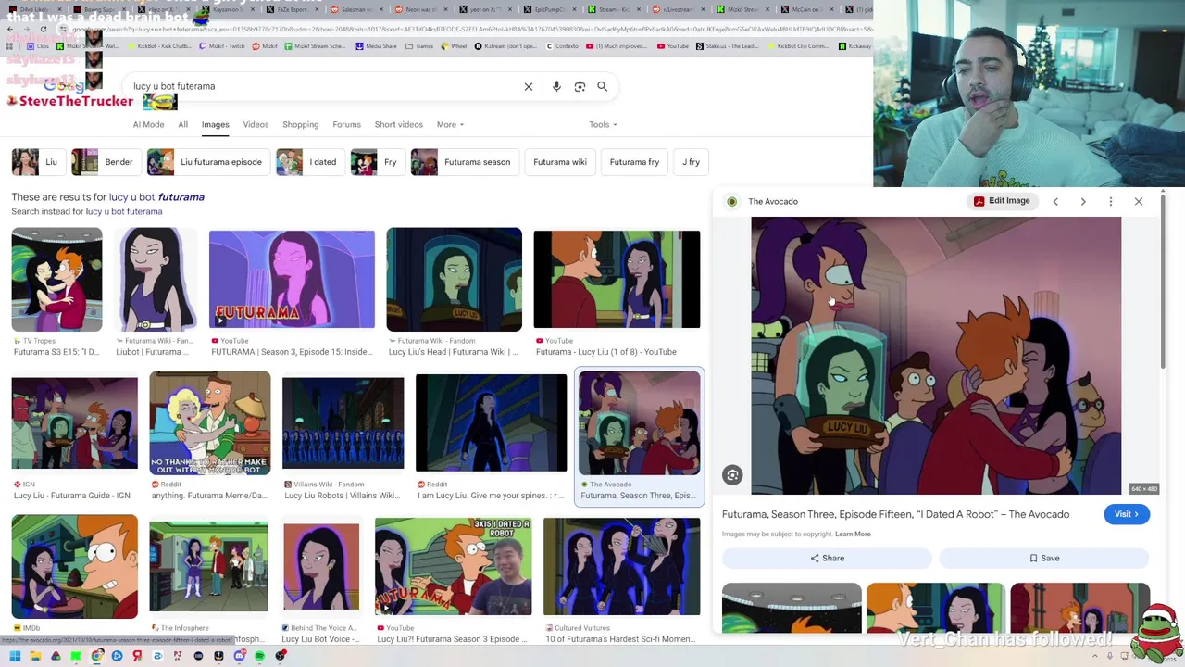Switch to the Short videos tab
This screenshot has height=667, width=1185.
click(398, 124)
